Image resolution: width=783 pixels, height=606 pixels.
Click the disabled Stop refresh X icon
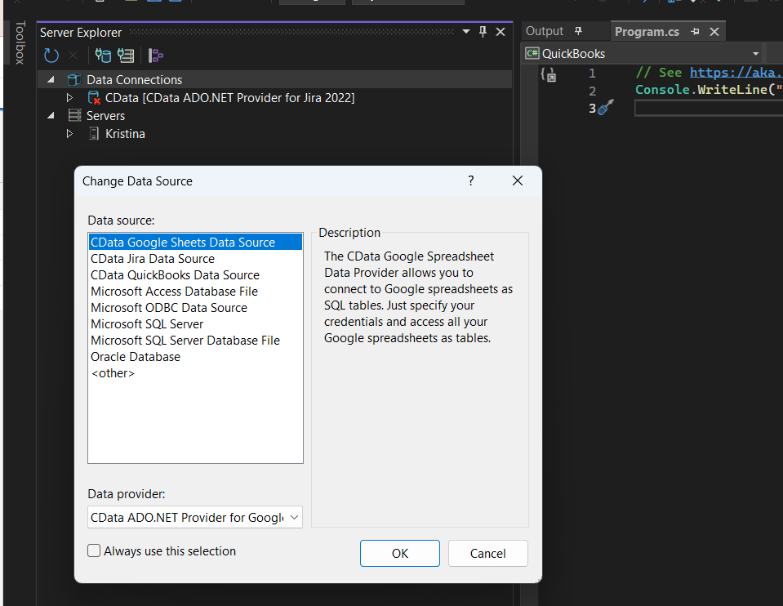pyautogui.click(x=73, y=55)
